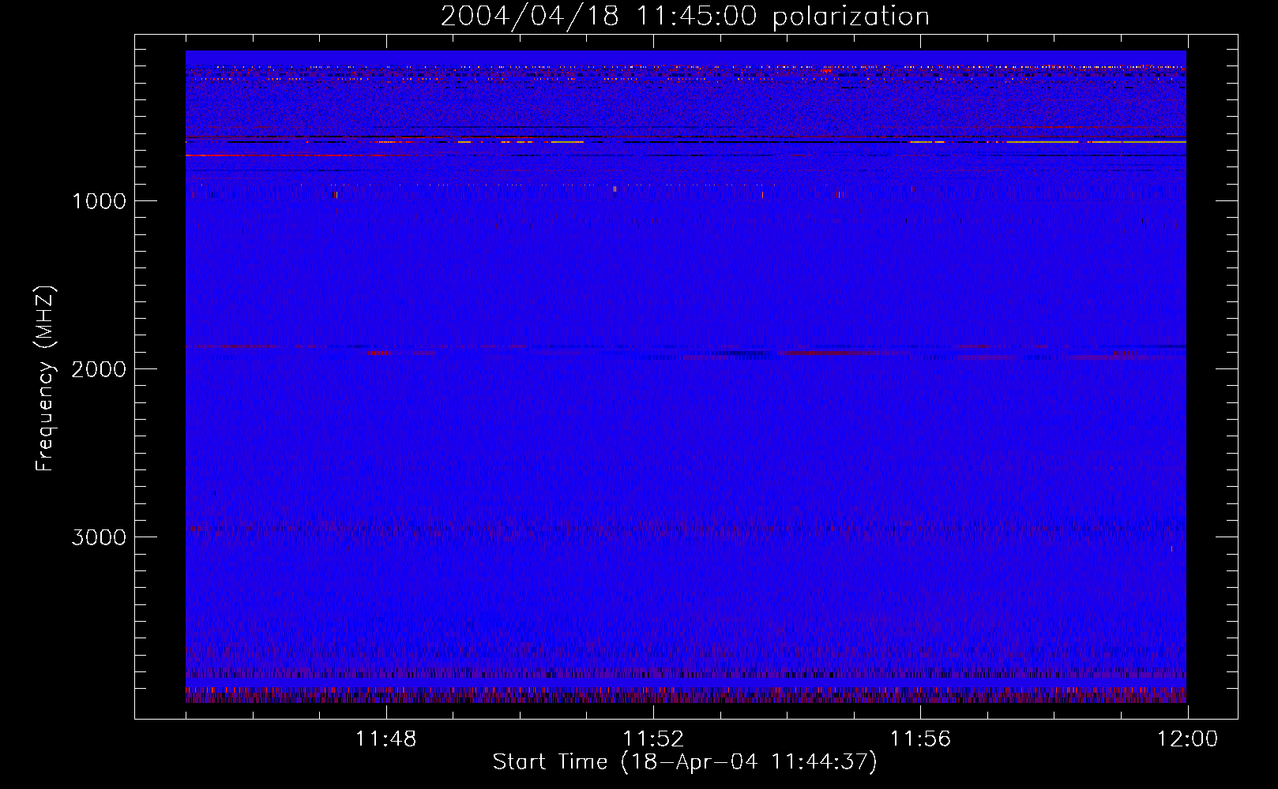Select the 2000 frequency axis label
This screenshot has height=789, width=1278.
tap(99, 369)
